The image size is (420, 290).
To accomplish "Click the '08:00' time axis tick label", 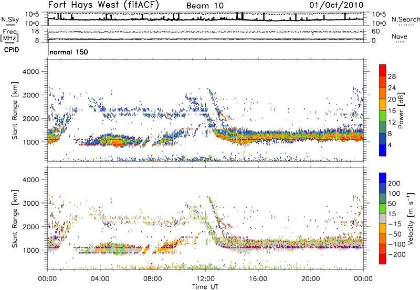I will pyautogui.click(x=153, y=279).
